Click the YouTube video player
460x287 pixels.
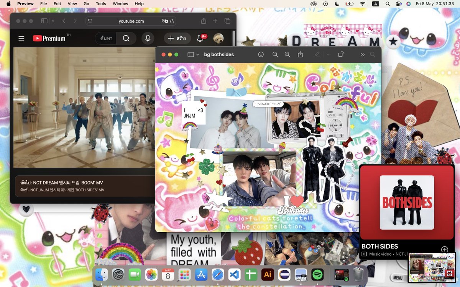tap(84, 107)
